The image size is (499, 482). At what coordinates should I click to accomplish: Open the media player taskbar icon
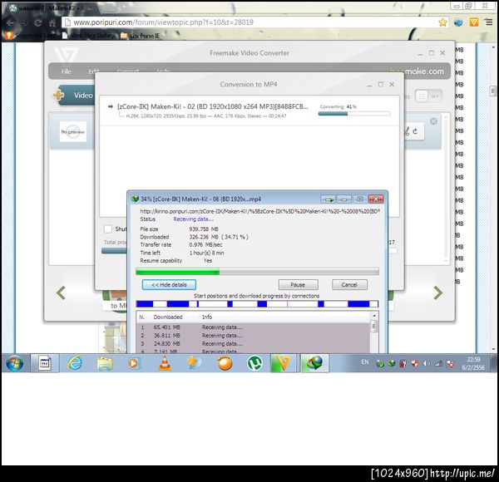point(134,363)
